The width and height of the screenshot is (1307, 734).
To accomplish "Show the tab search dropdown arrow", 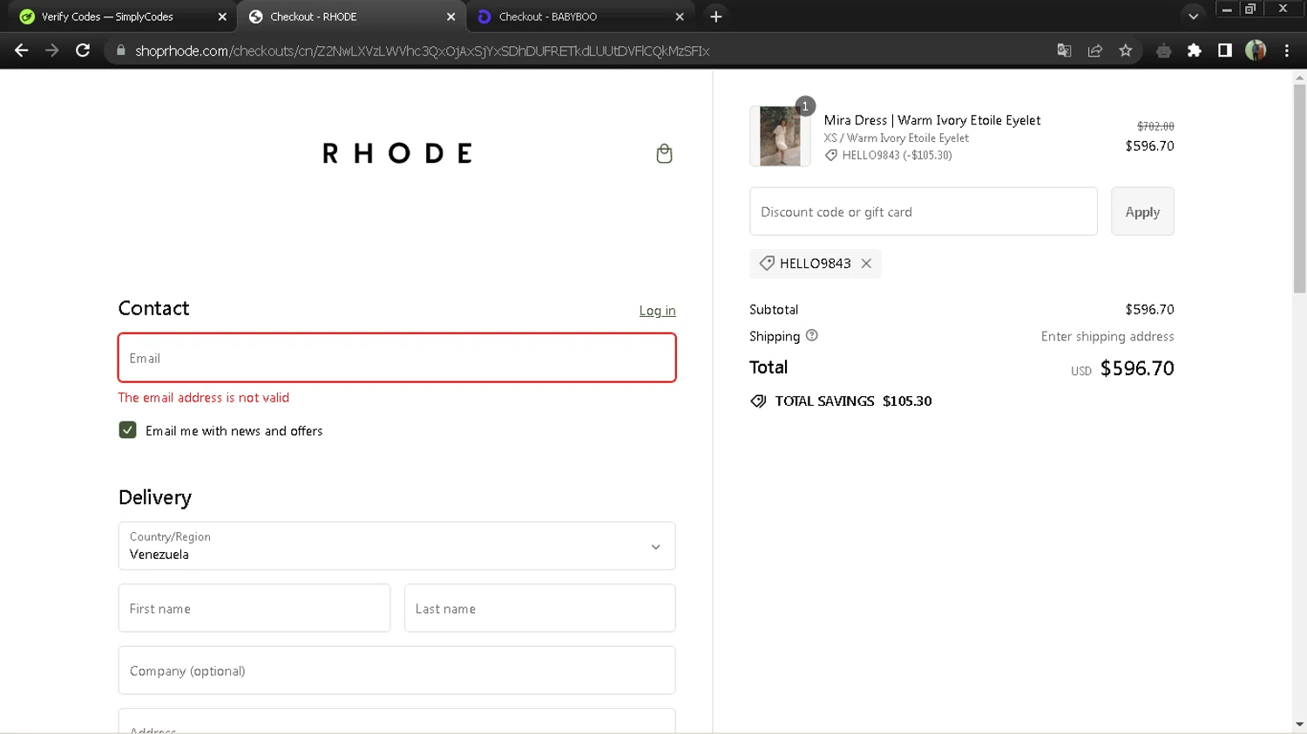I will click(1193, 17).
